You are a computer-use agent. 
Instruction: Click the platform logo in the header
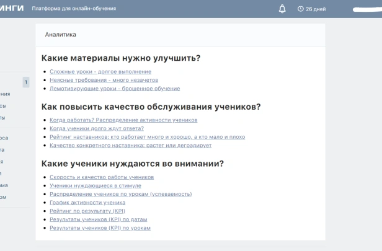click(x=12, y=9)
